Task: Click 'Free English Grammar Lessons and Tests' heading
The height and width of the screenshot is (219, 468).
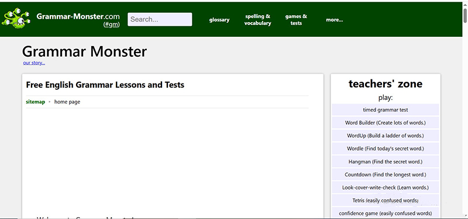Action: (x=105, y=85)
